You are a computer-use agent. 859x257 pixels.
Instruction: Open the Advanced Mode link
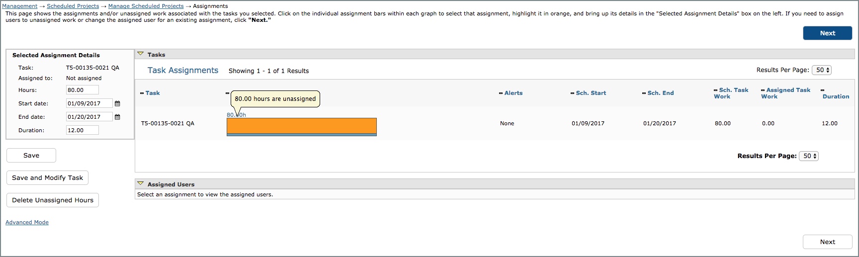[x=27, y=222]
